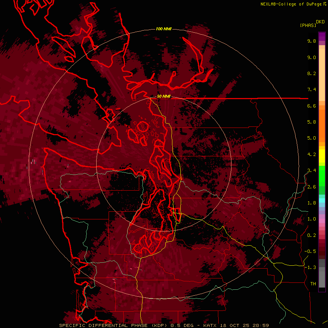The image size is (328, 328).
Task: Click the 18 OCT 25 20:59 timestamp
Action: click(244, 325)
